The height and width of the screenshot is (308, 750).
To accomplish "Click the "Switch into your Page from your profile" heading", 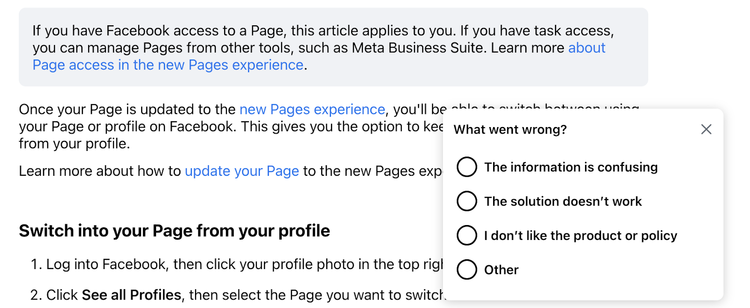I will [x=174, y=231].
